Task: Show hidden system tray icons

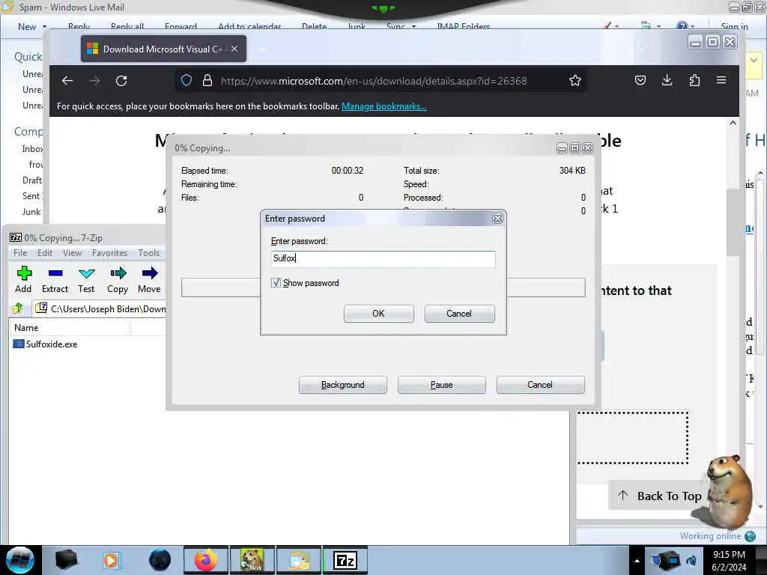Action: 637,561
